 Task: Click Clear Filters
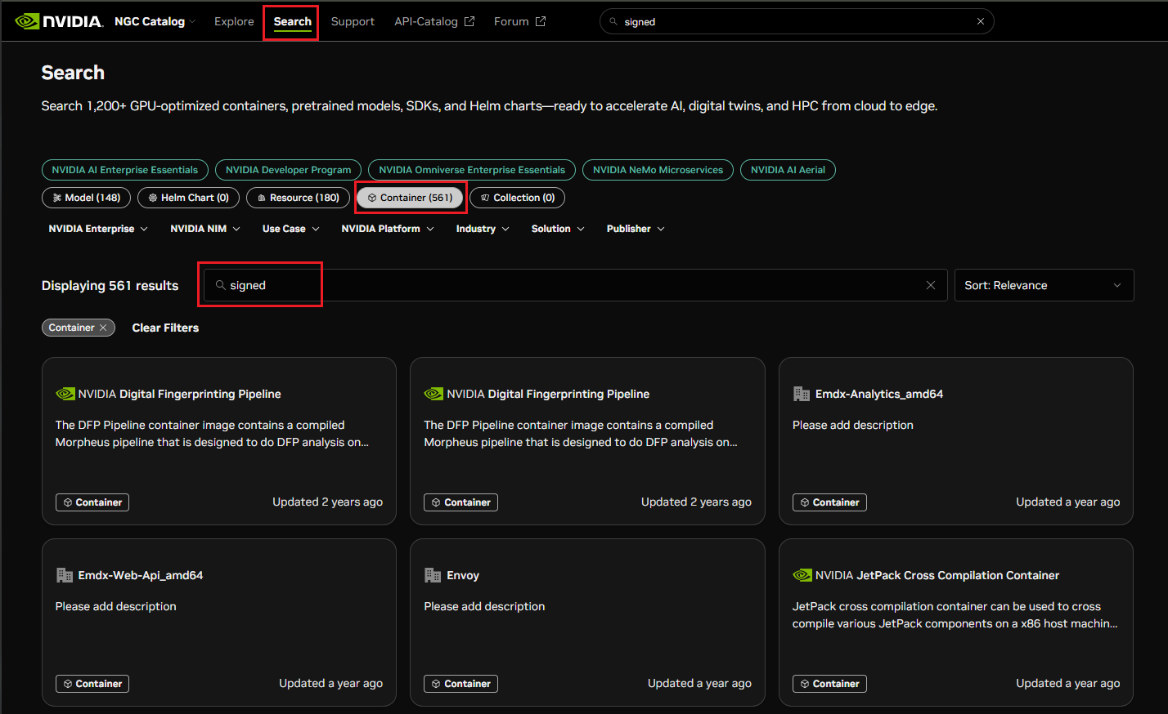pos(165,328)
